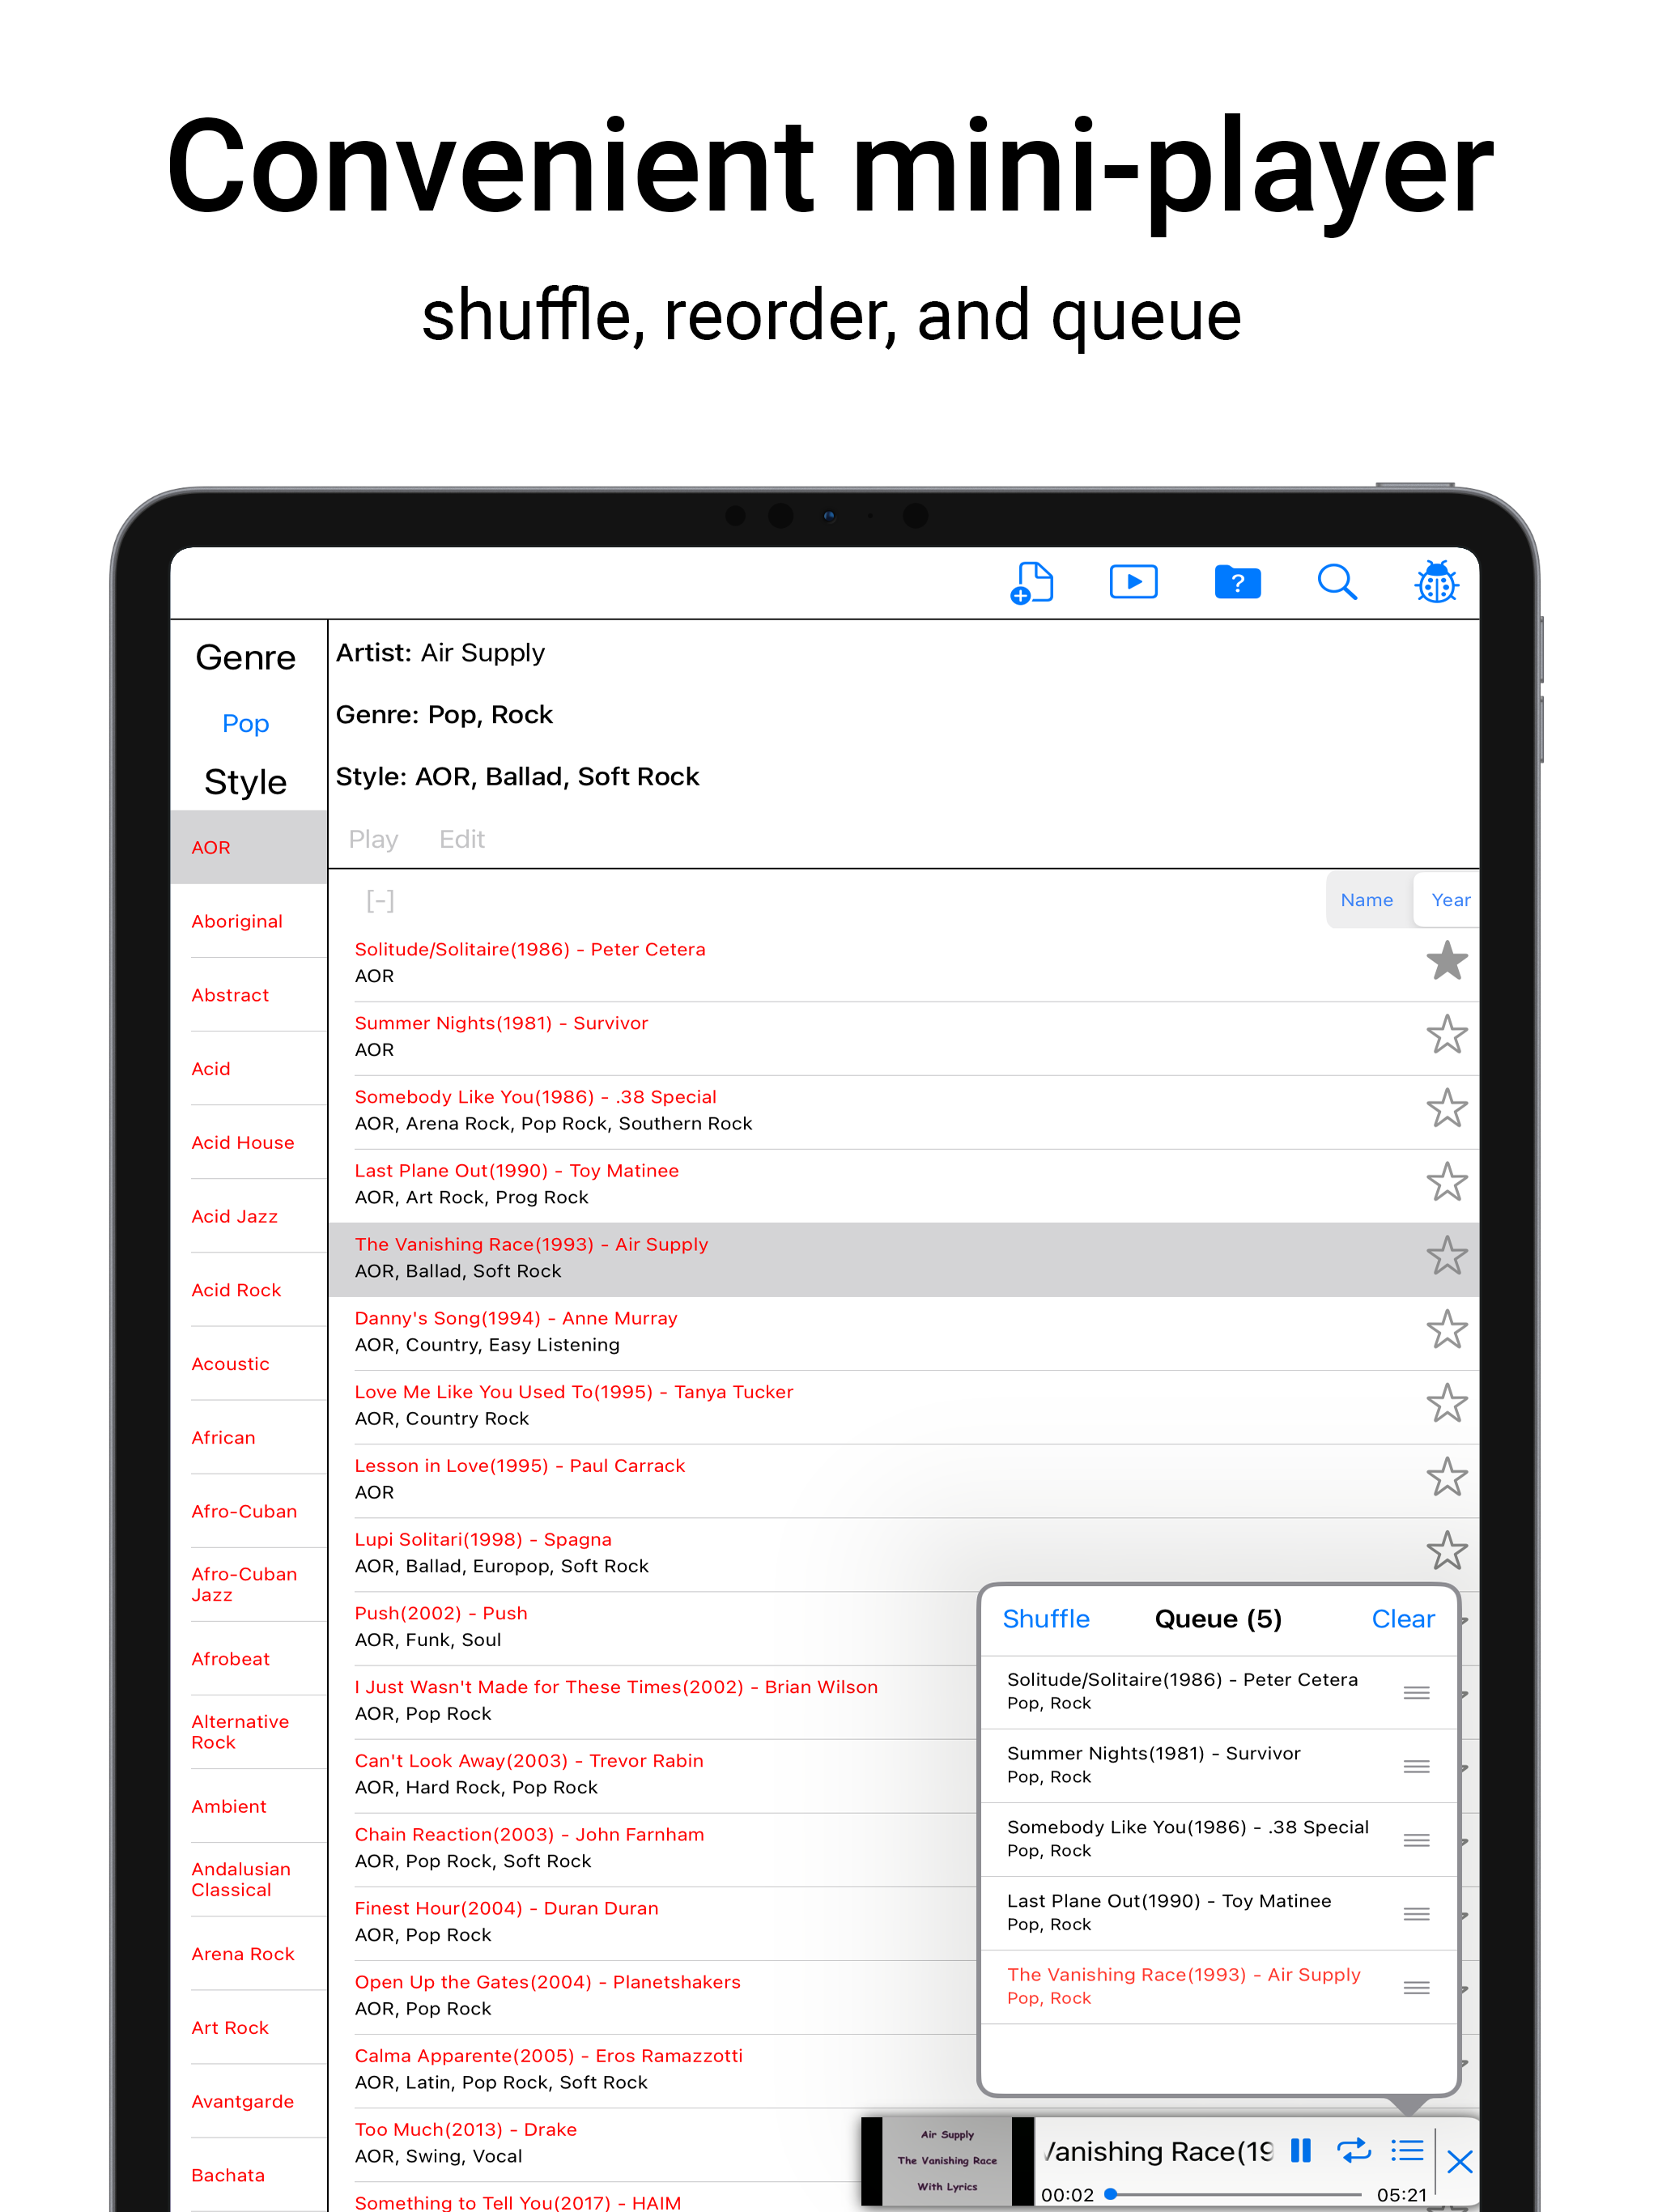Open the video player toolbar icon
The height and width of the screenshot is (2212, 1658).
coord(1133,582)
